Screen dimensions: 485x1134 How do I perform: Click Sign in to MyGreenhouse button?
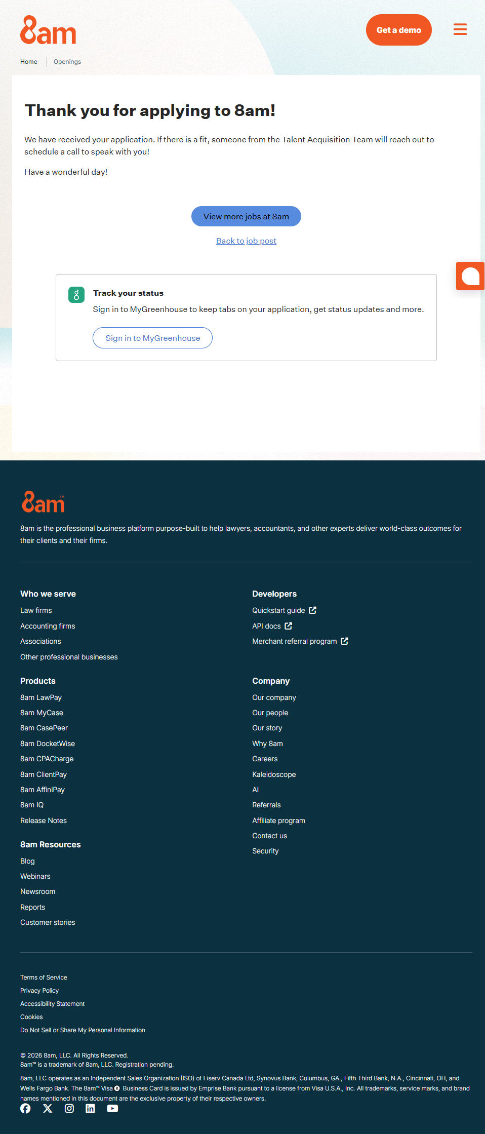click(x=152, y=338)
